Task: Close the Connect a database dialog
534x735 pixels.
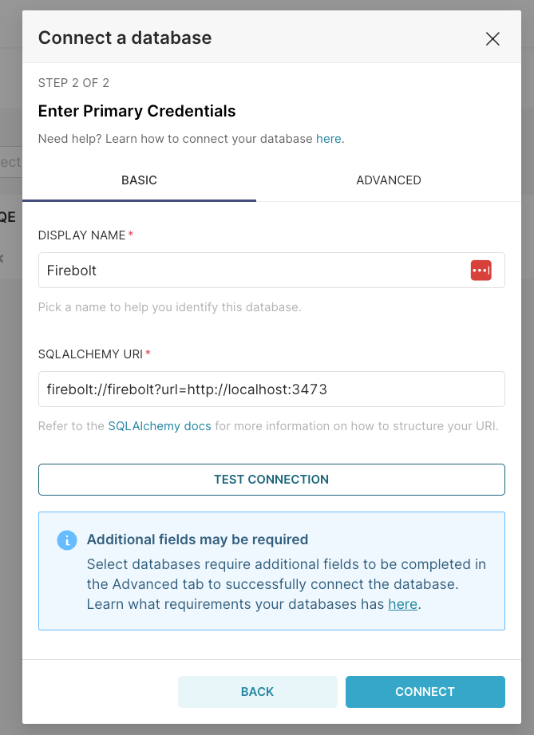Action: pos(492,38)
